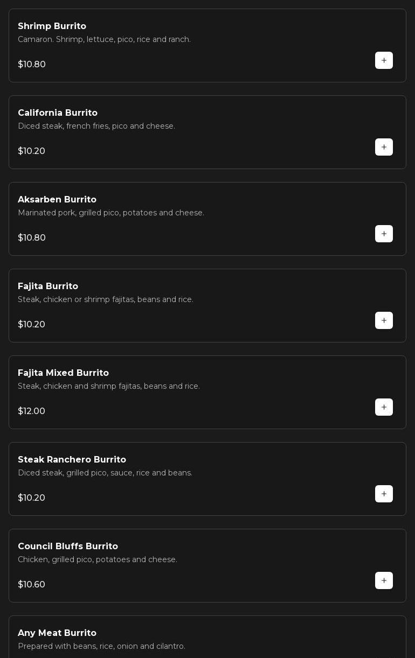This screenshot has height=658, width=415.
Task: Add Steak Ranchero Burrito with the plus icon
Action: tap(384, 494)
